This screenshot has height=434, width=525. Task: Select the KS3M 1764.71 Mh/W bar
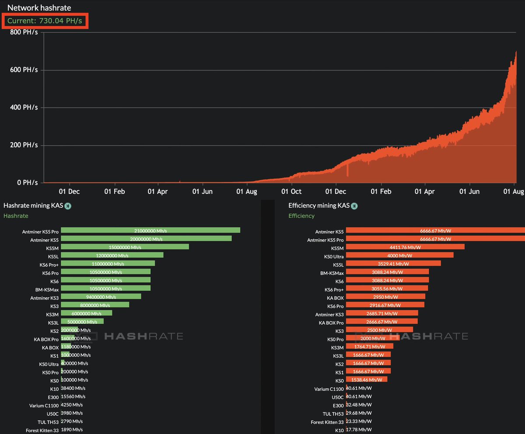click(370, 347)
